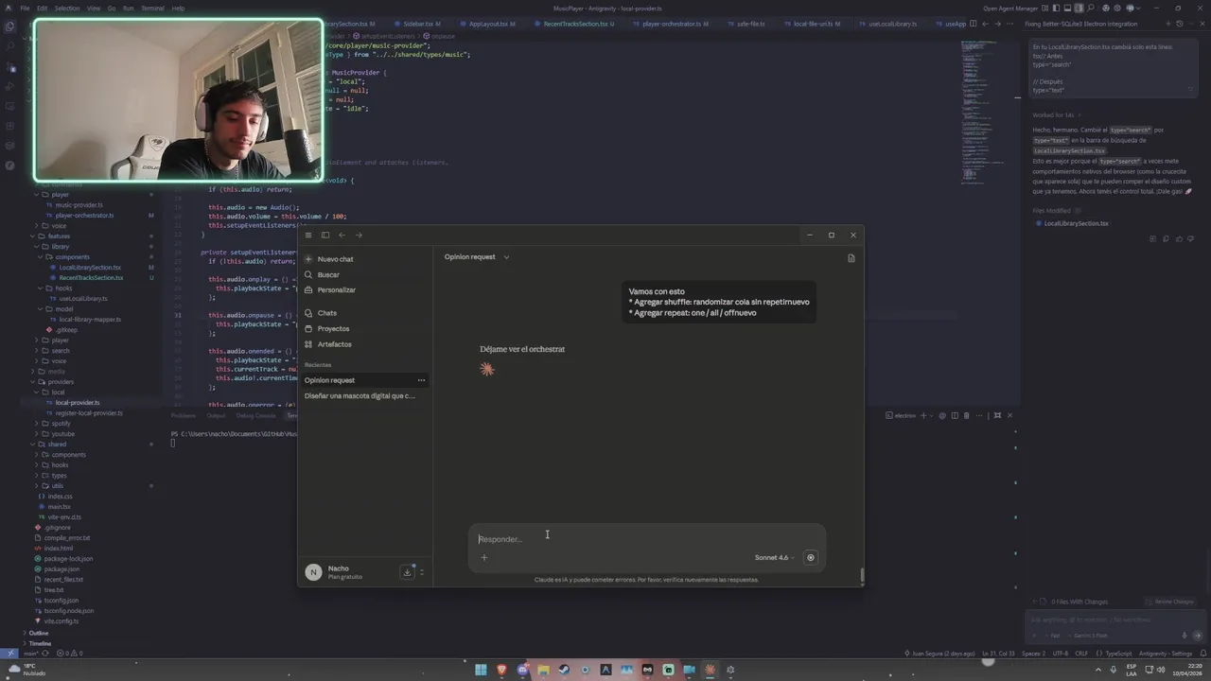Toggle bottom panel layout icon in title bar
1211x681 pixels.
1067,8
